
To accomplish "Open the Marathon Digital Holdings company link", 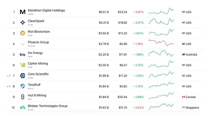I will 46,10.
